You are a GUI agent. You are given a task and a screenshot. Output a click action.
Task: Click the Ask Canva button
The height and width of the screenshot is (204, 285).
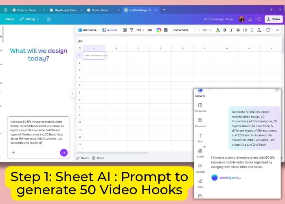tap(87, 30)
